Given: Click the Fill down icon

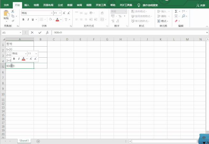Looking at the screenshot, I should 176,16.
